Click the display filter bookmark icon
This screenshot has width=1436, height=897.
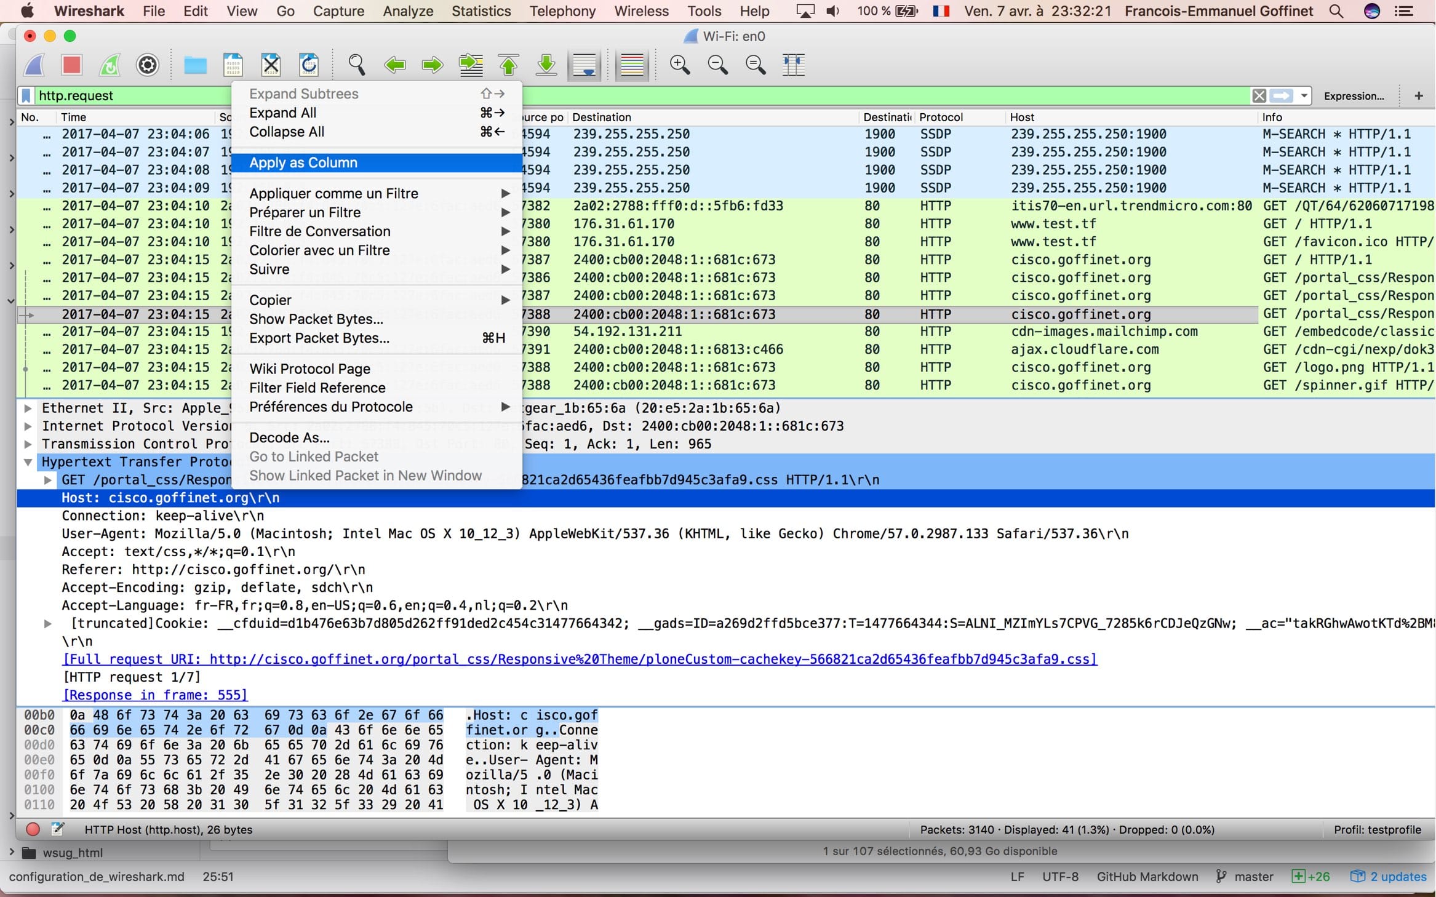click(x=26, y=95)
